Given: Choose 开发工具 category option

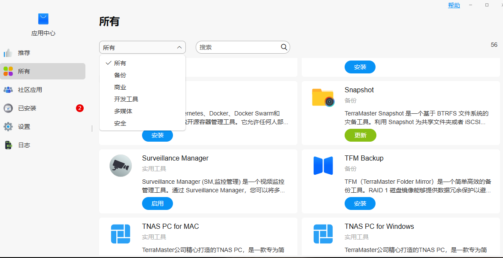Looking at the screenshot, I should pos(126,99).
